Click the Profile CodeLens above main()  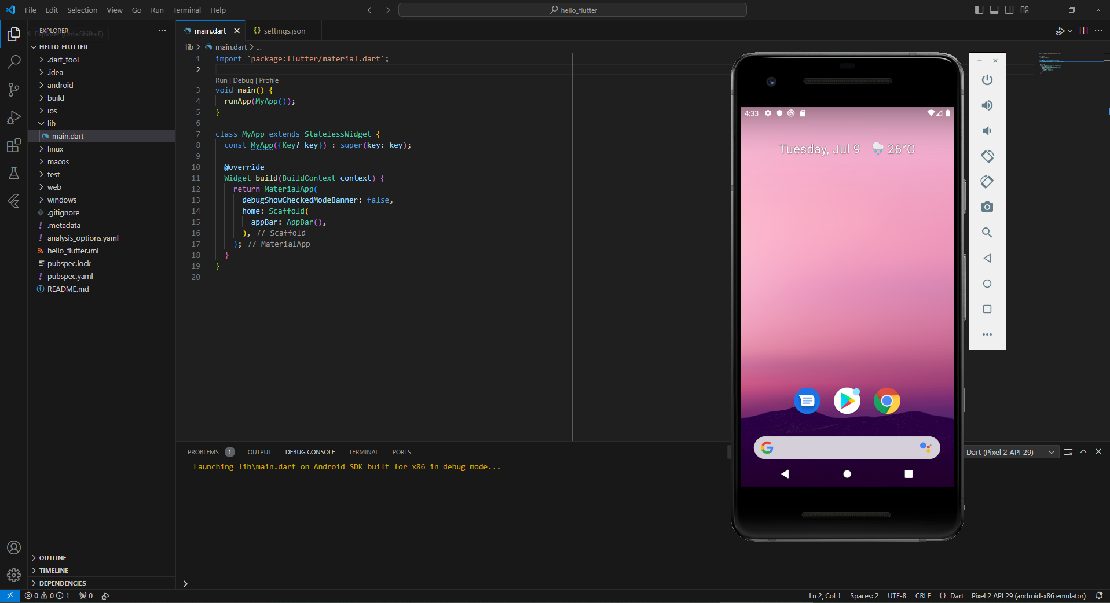(269, 80)
